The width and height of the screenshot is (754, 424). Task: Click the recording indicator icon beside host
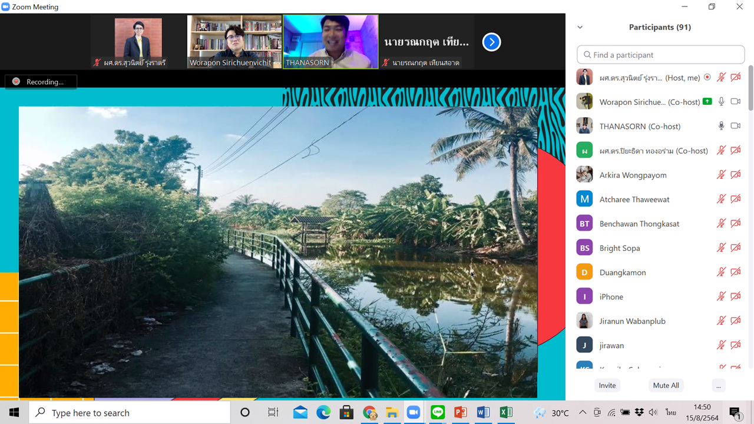click(707, 77)
